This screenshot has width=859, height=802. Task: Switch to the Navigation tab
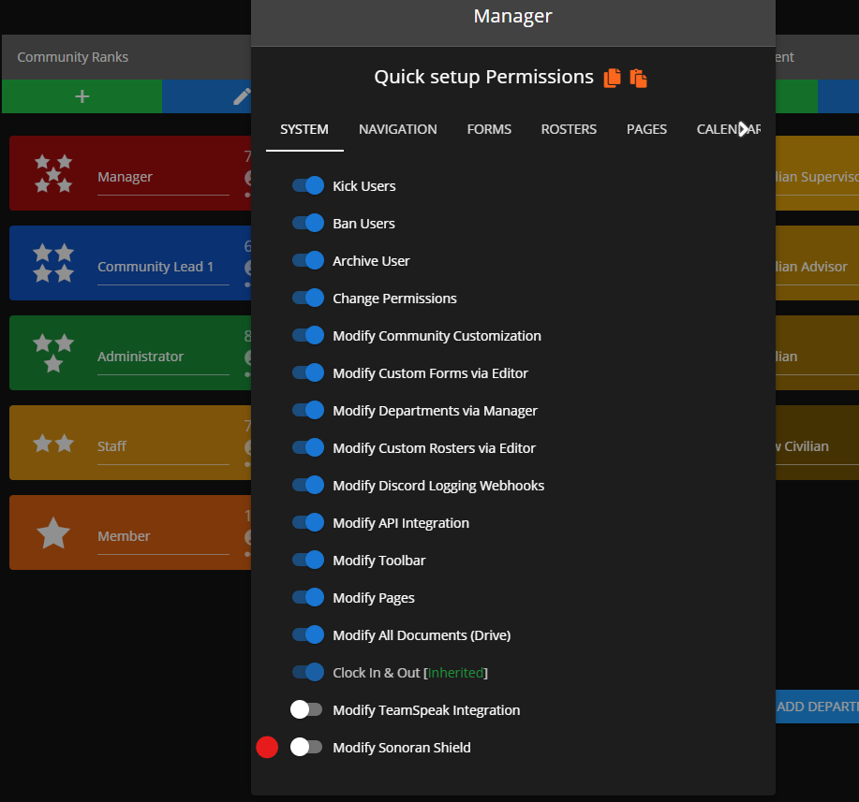(397, 129)
